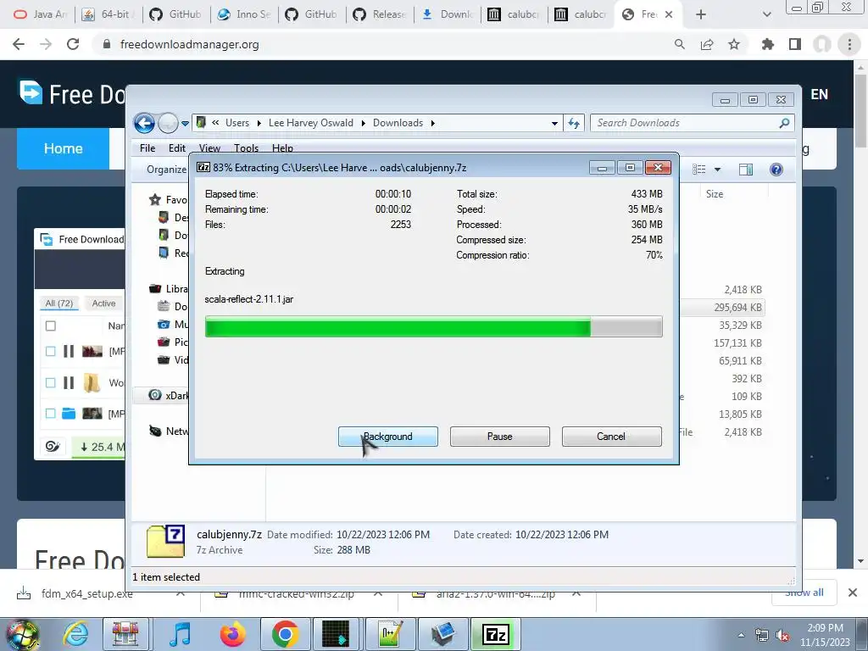Viewport: 868px width, 651px height.
Task: Click the Explorer forward arrow button
Action: [168, 123]
